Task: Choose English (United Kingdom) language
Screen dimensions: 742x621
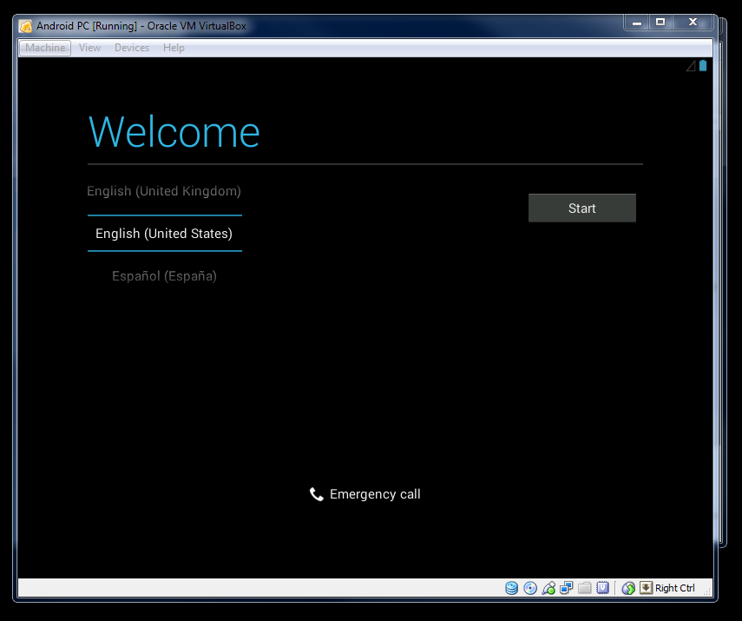Action: tap(164, 191)
